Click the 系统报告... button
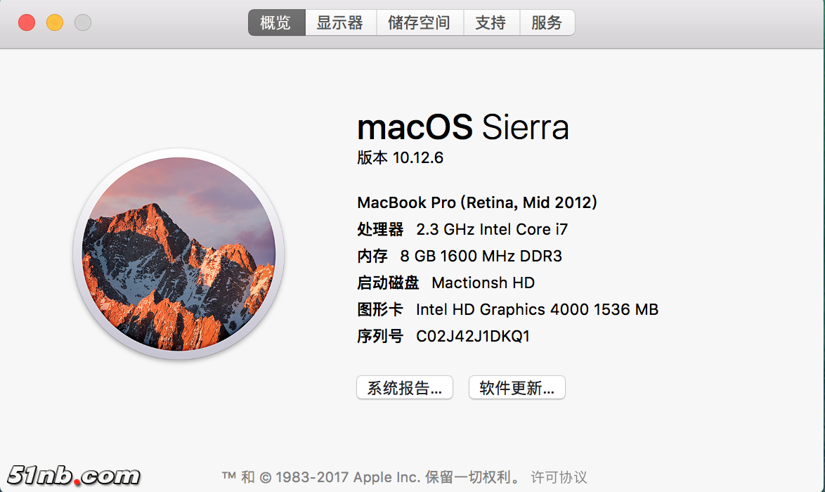 (405, 387)
